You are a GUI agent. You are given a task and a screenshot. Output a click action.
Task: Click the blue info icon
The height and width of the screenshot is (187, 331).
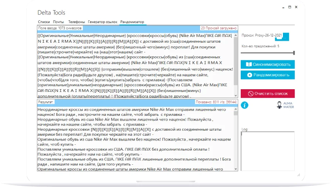click(x=245, y=105)
